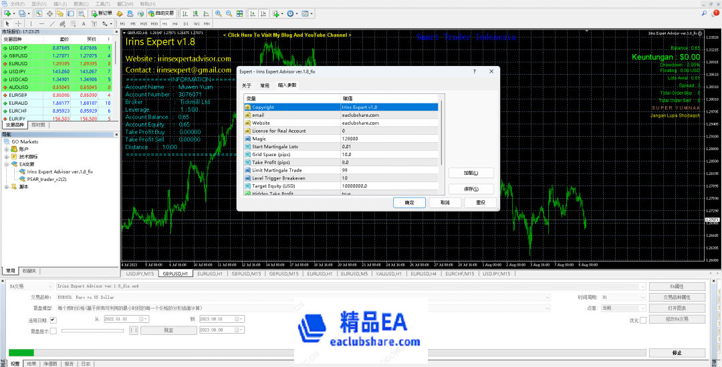Expand the 脚本 scripts node in navigator
Viewport: 722px width, 367px height.
tap(6, 187)
